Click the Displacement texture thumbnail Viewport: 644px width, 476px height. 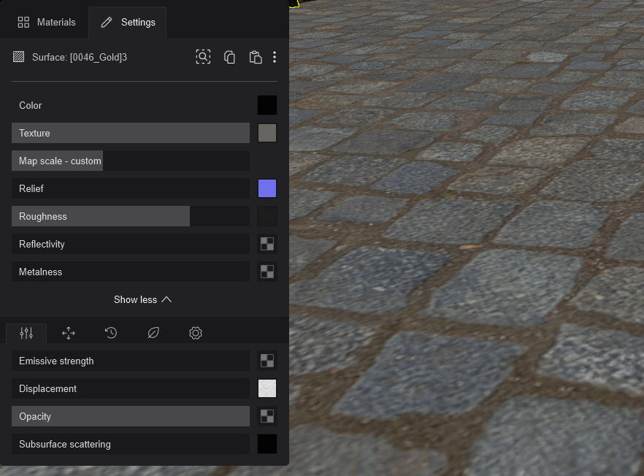coord(267,388)
